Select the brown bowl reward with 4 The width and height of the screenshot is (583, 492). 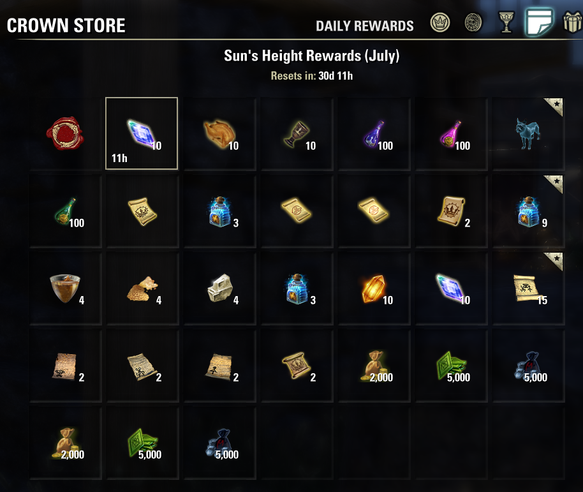(x=65, y=288)
